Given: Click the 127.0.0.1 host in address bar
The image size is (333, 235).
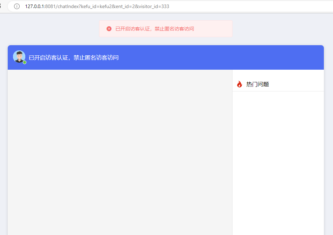Looking at the screenshot, I should click(x=34, y=7).
